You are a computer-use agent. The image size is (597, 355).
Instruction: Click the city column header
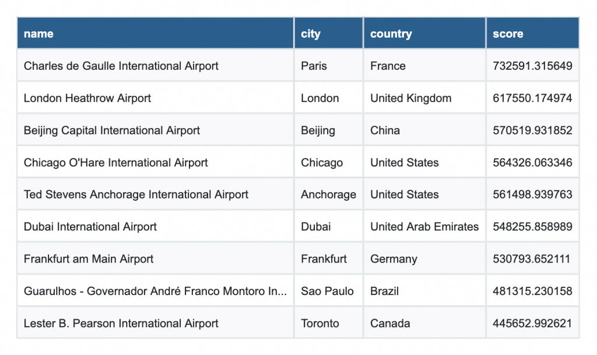[311, 34]
